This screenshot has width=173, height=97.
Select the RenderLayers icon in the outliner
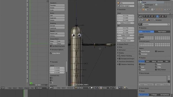tap(143, 5)
